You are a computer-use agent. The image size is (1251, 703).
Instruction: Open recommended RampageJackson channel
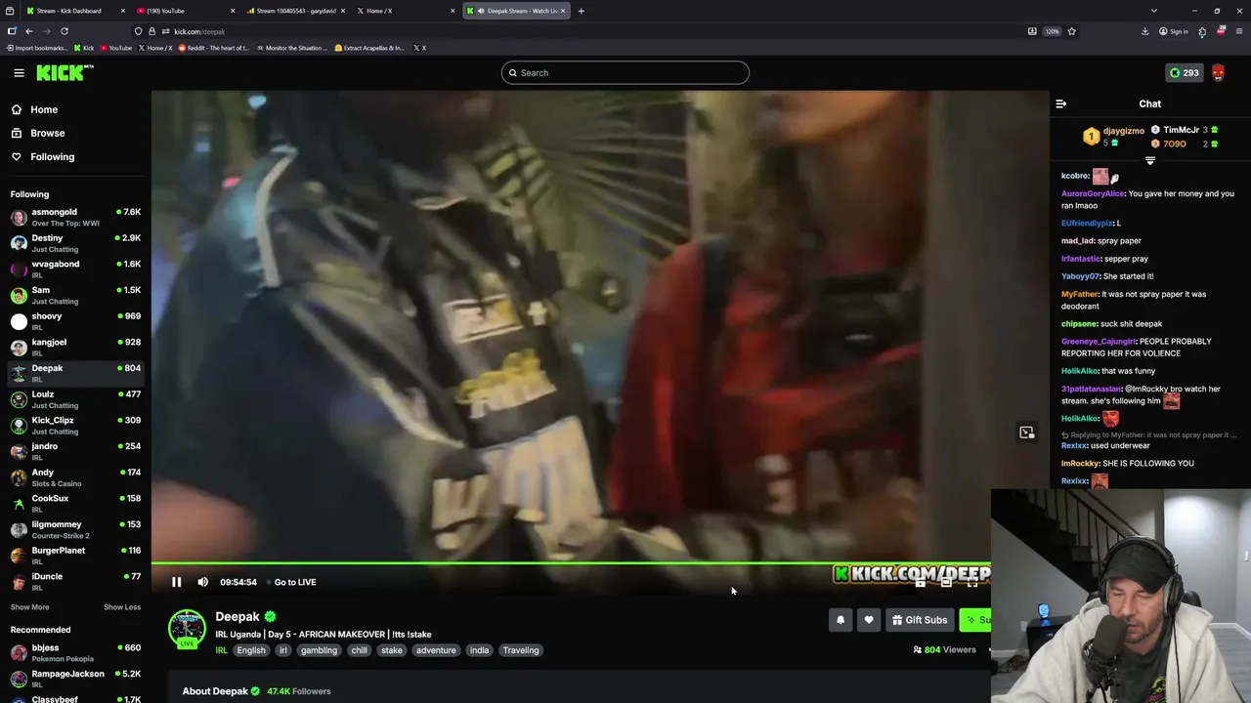[x=75, y=679]
